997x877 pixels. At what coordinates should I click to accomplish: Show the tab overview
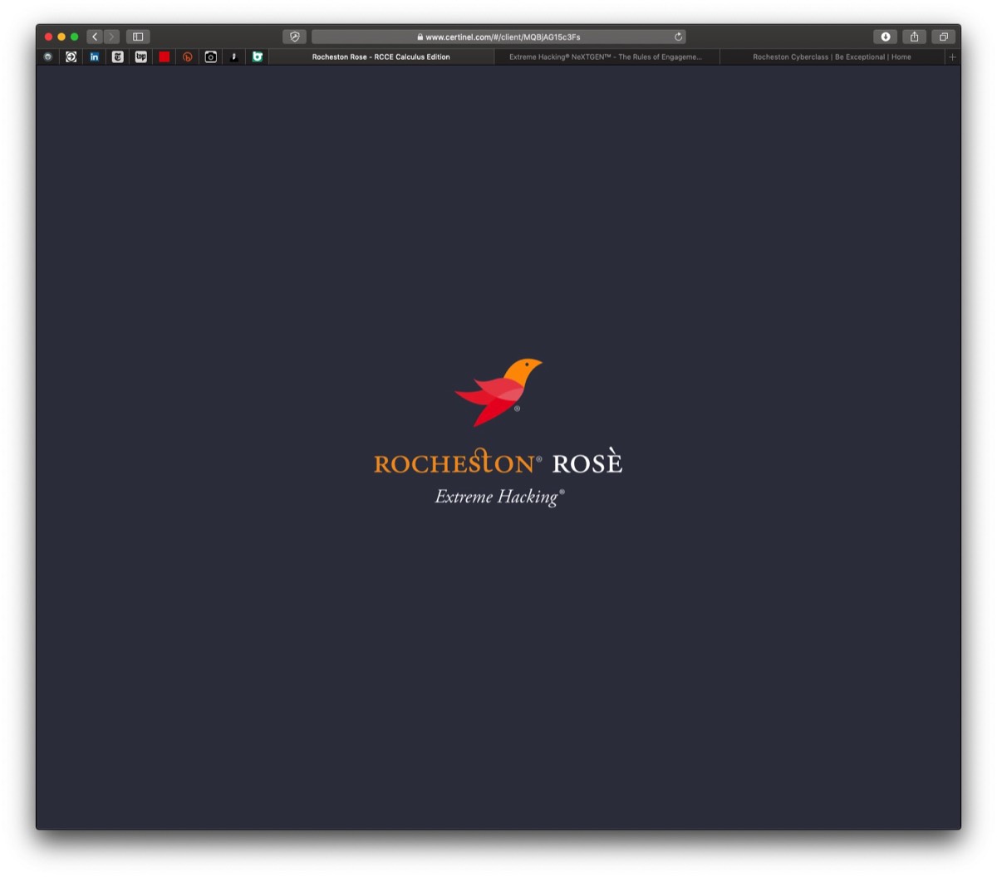coord(944,37)
